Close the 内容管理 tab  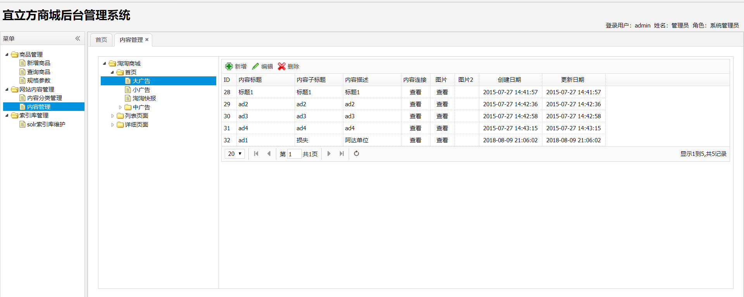tap(147, 40)
